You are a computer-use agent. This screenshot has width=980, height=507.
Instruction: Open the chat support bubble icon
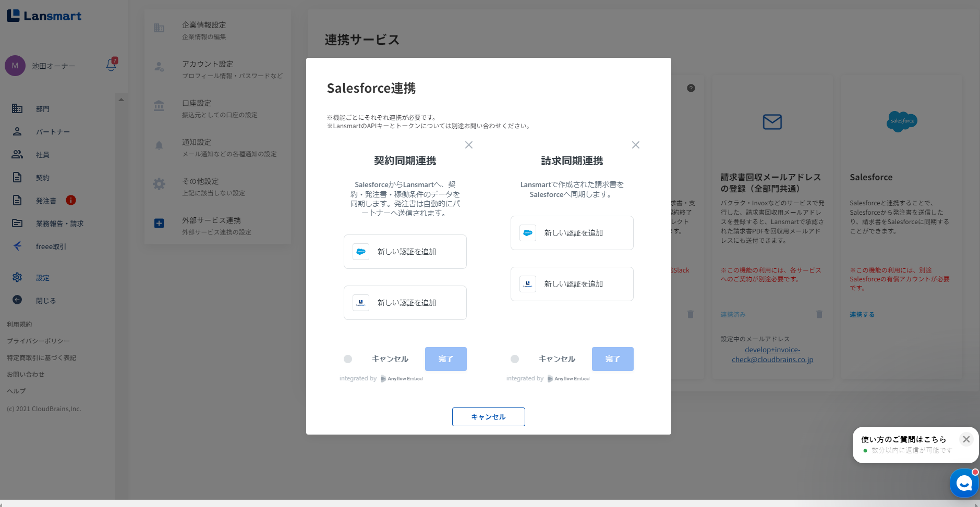[x=964, y=484]
